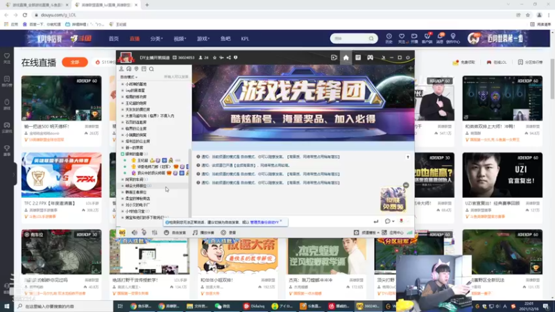555x312 pixels.
Task: Toggle free speech mic button in bottom bar
Action: pyautogui.click(x=175, y=232)
